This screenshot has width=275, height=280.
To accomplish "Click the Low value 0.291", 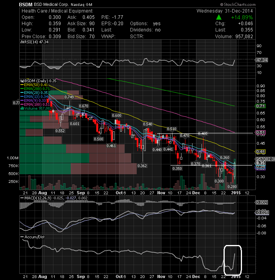I will click(x=55, y=30).
